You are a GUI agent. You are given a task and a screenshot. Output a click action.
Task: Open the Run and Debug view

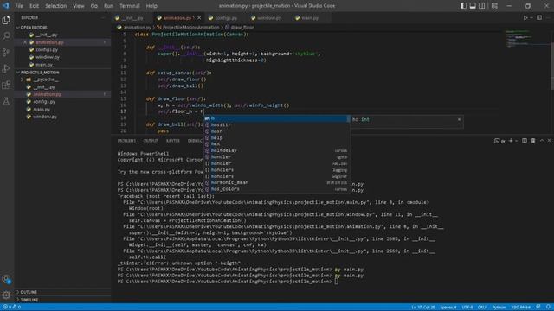coord(6,68)
